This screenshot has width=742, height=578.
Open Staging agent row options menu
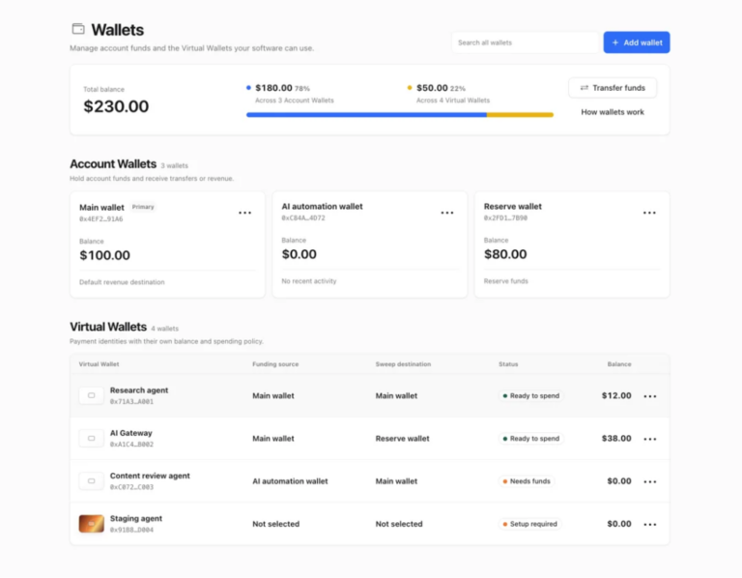tap(649, 524)
